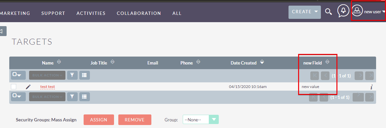Sort by new Field column sort arrows

[x=327, y=62]
